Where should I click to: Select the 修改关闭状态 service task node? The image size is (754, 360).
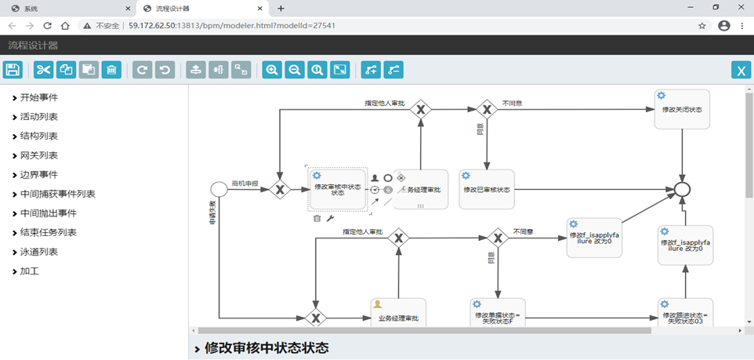click(682, 110)
